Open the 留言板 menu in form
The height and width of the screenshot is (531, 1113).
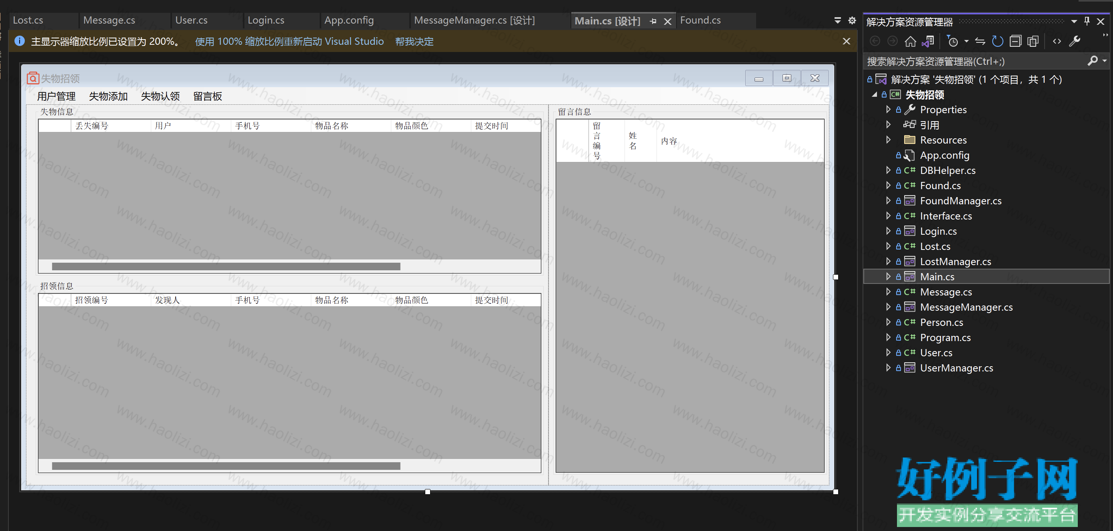tap(207, 96)
